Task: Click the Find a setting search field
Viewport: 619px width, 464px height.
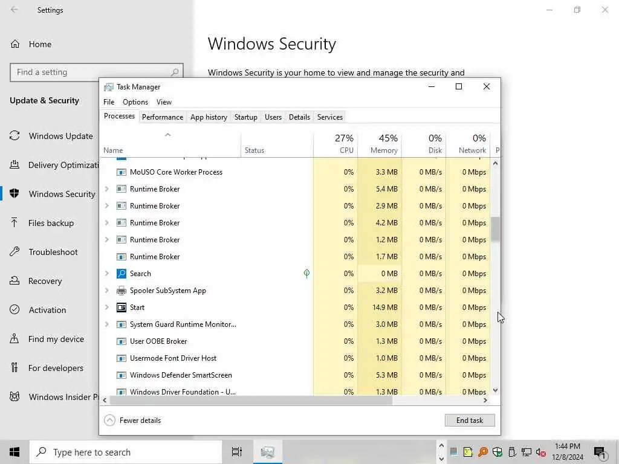Action: click(97, 72)
